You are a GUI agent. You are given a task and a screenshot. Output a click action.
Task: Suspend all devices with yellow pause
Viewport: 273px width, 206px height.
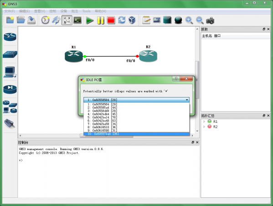pos(100,20)
